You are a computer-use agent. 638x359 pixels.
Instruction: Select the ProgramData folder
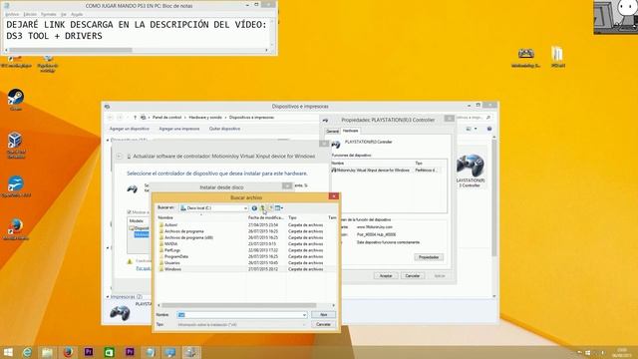click(x=176, y=256)
